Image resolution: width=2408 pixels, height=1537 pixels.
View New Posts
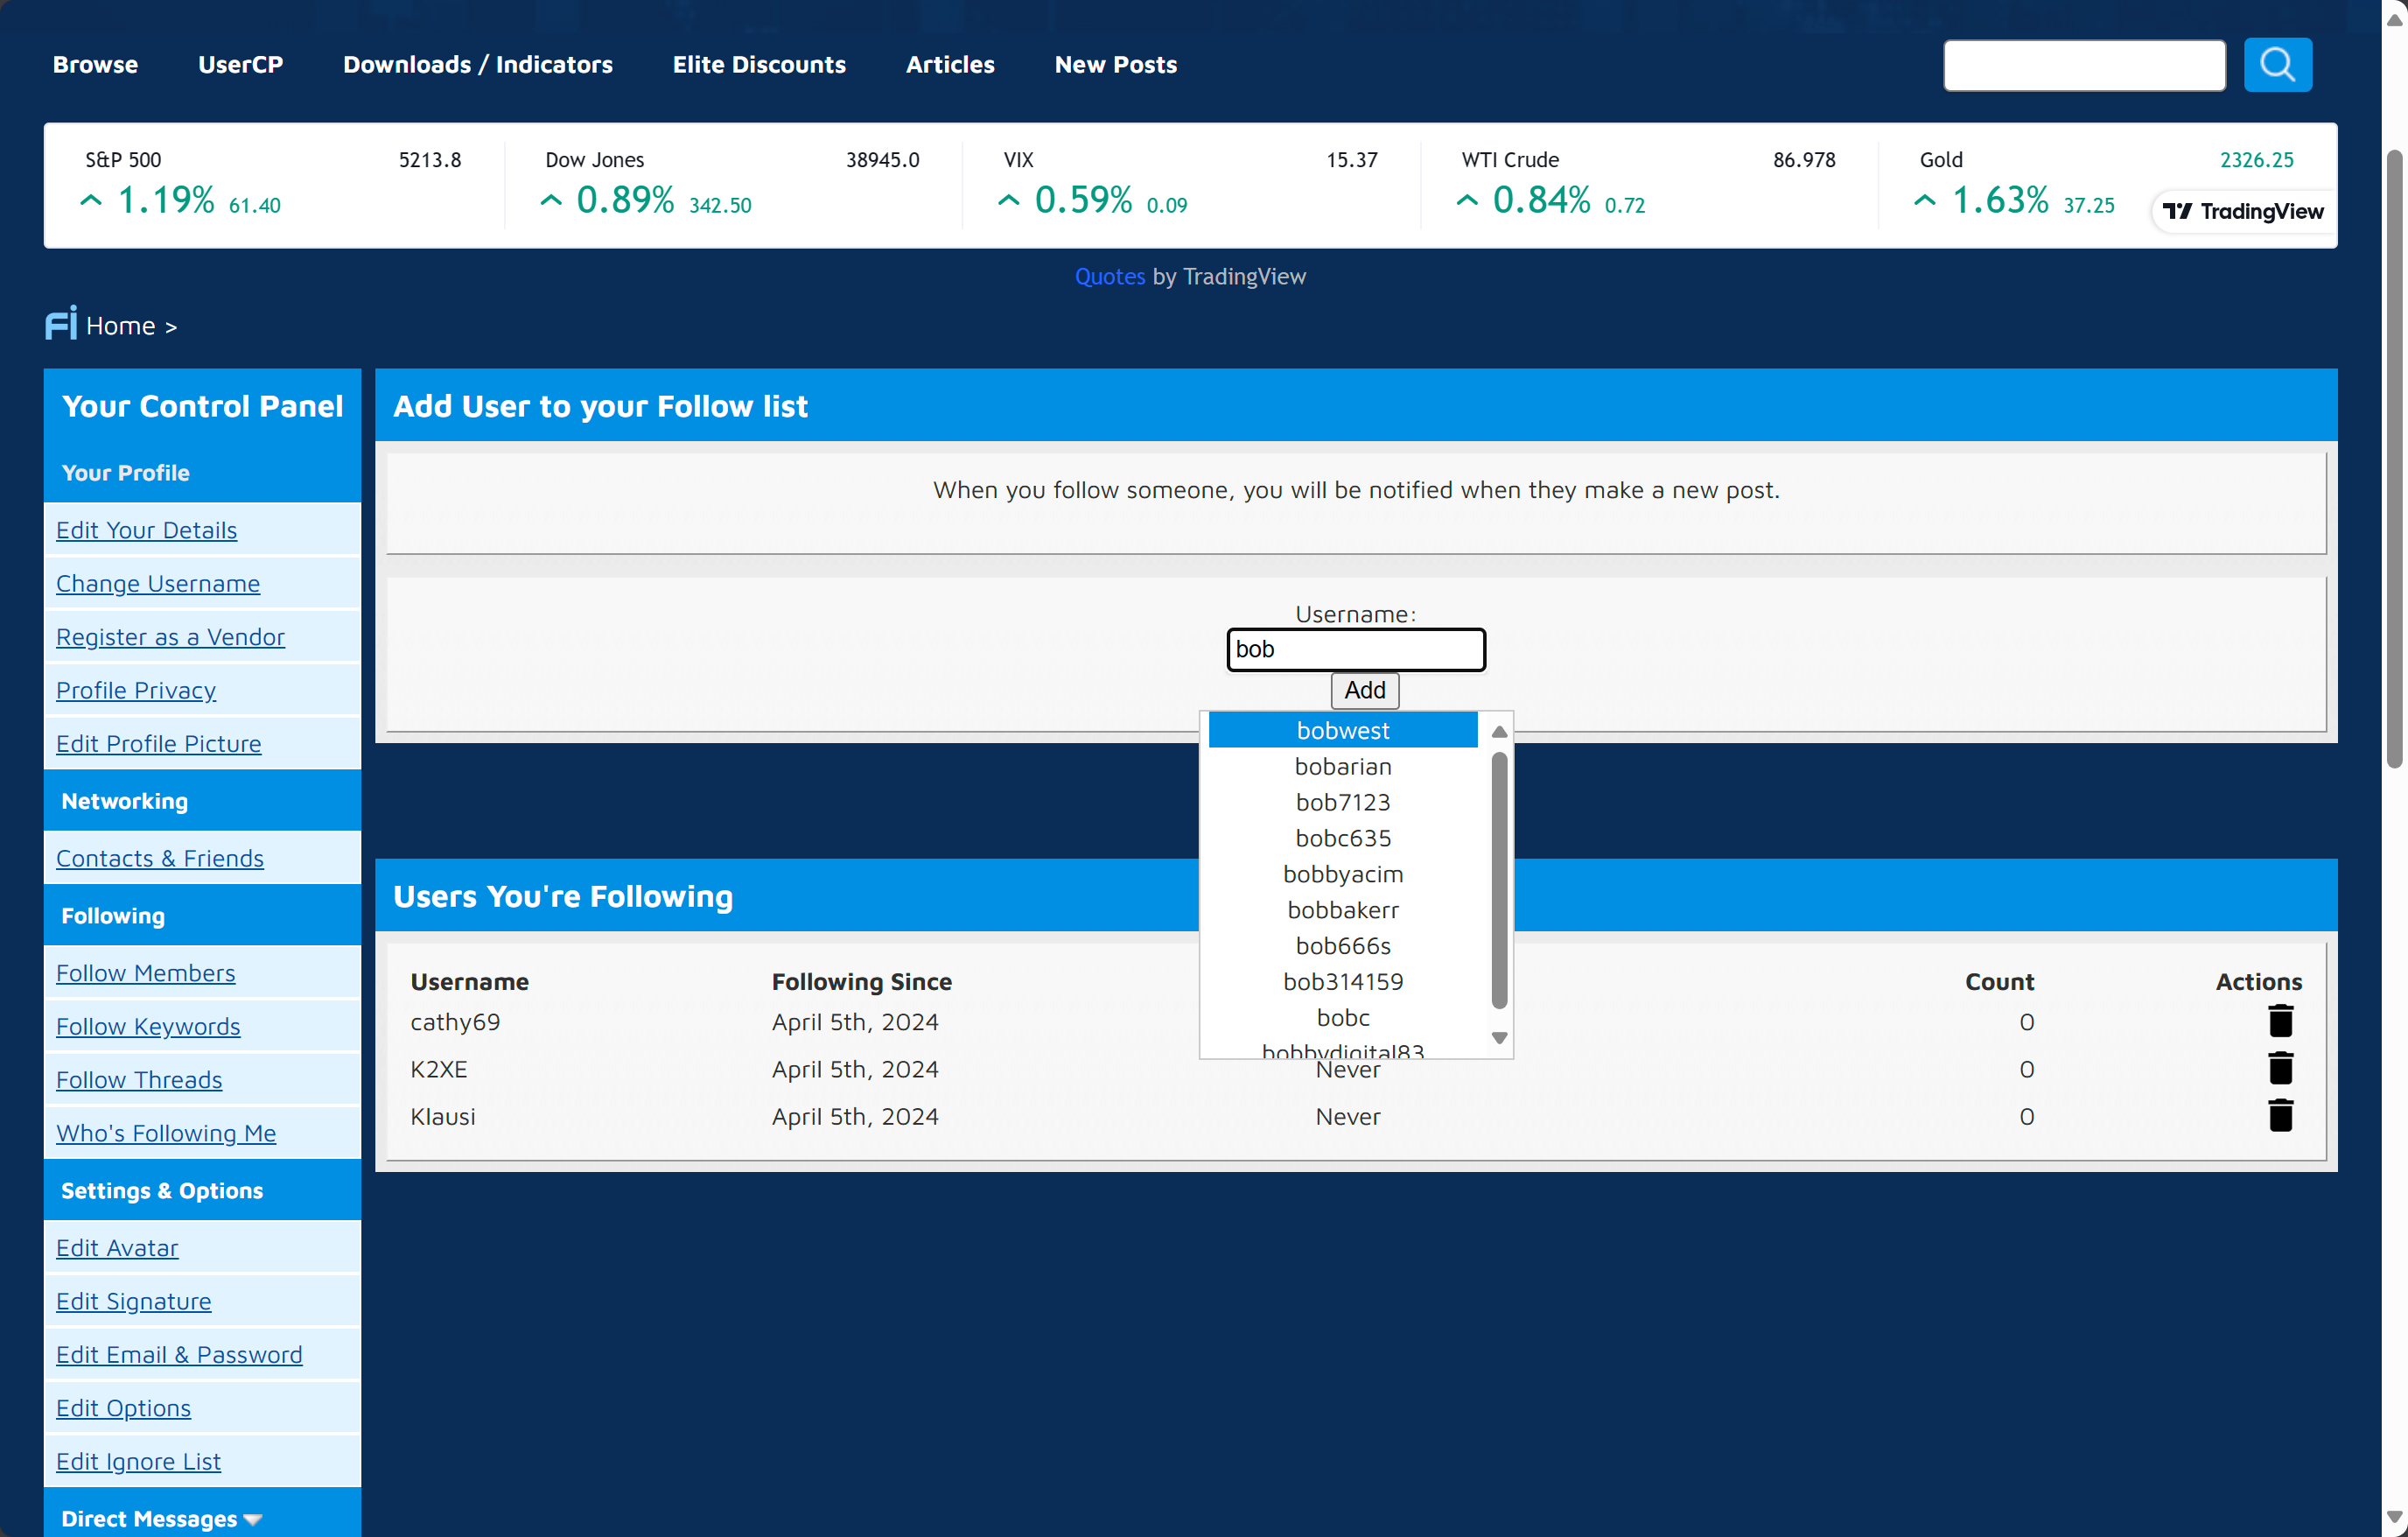pos(1115,64)
